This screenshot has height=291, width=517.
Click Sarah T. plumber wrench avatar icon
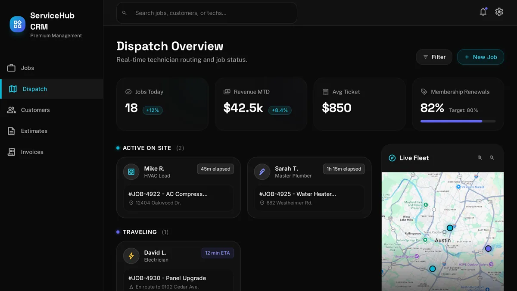tap(262, 172)
